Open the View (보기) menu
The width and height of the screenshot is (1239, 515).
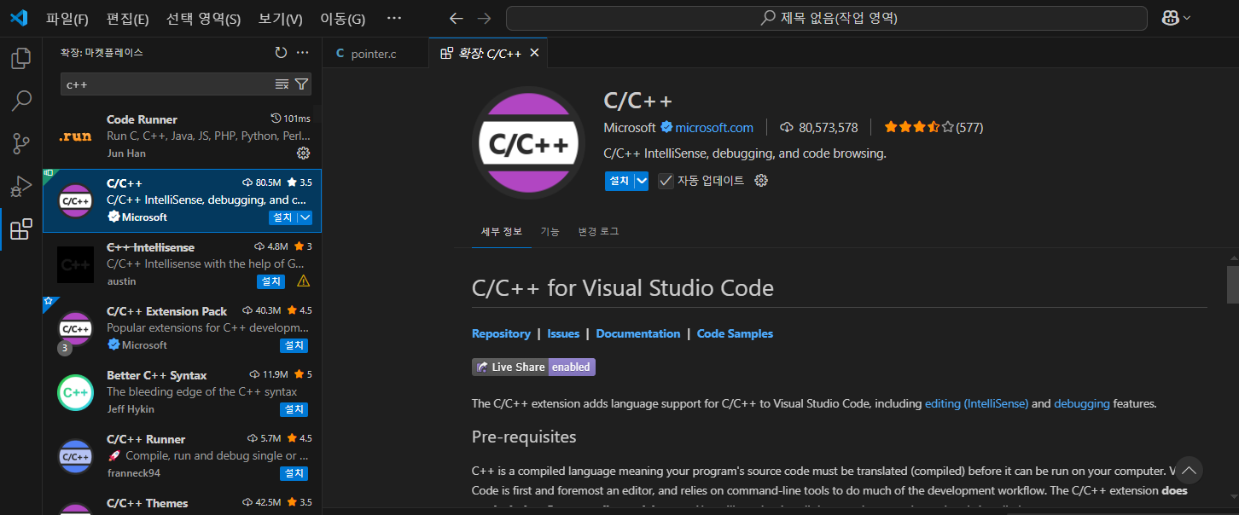pos(280,19)
